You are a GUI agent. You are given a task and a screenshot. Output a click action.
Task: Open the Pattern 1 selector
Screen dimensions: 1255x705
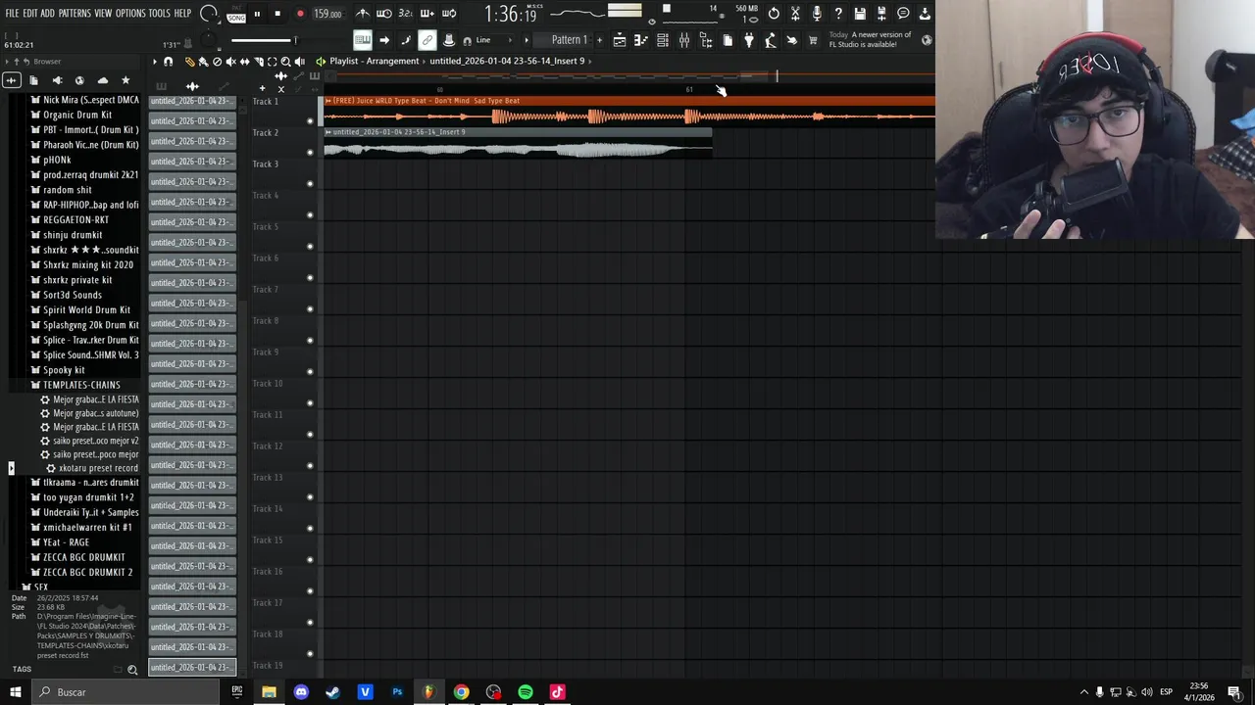click(x=569, y=40)
